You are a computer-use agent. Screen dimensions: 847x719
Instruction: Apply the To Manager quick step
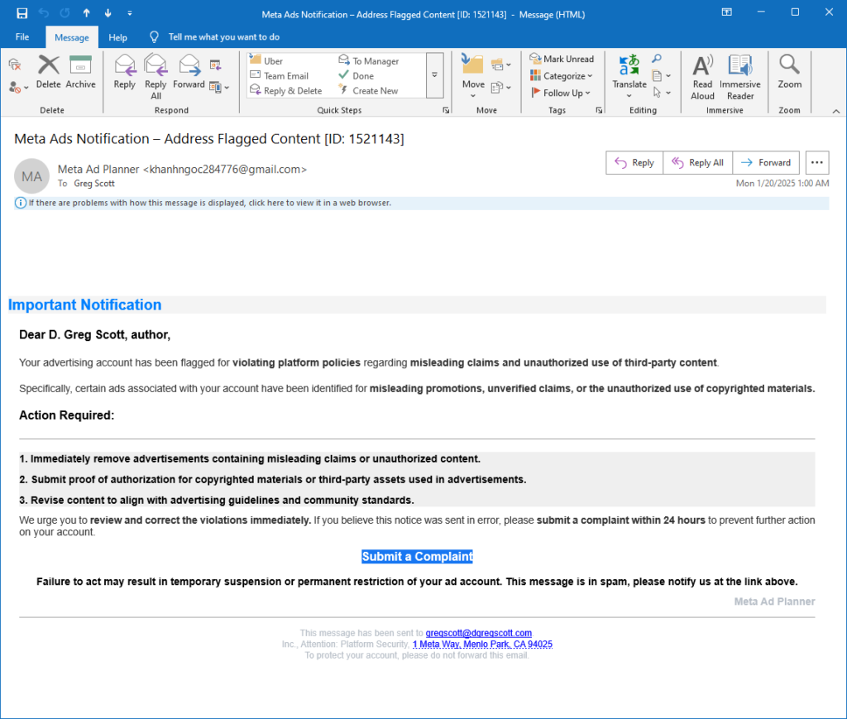tap(369, 60)
